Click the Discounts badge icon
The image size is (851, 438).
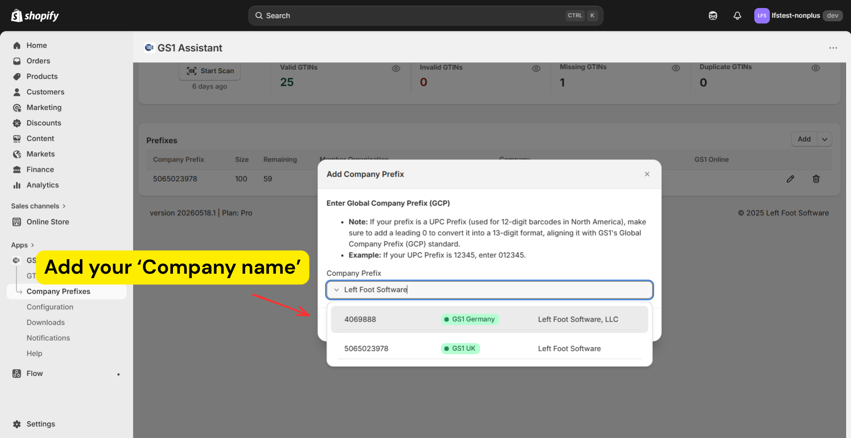17,123
